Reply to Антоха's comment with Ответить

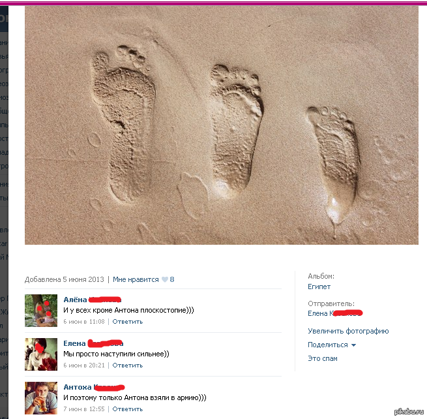tap(127, 409)
